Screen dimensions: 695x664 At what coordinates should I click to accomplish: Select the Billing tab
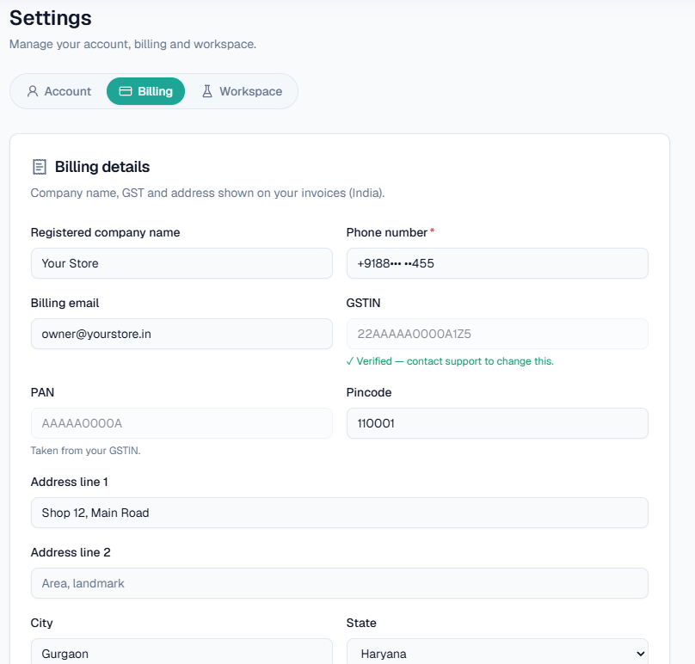[146, 91]
